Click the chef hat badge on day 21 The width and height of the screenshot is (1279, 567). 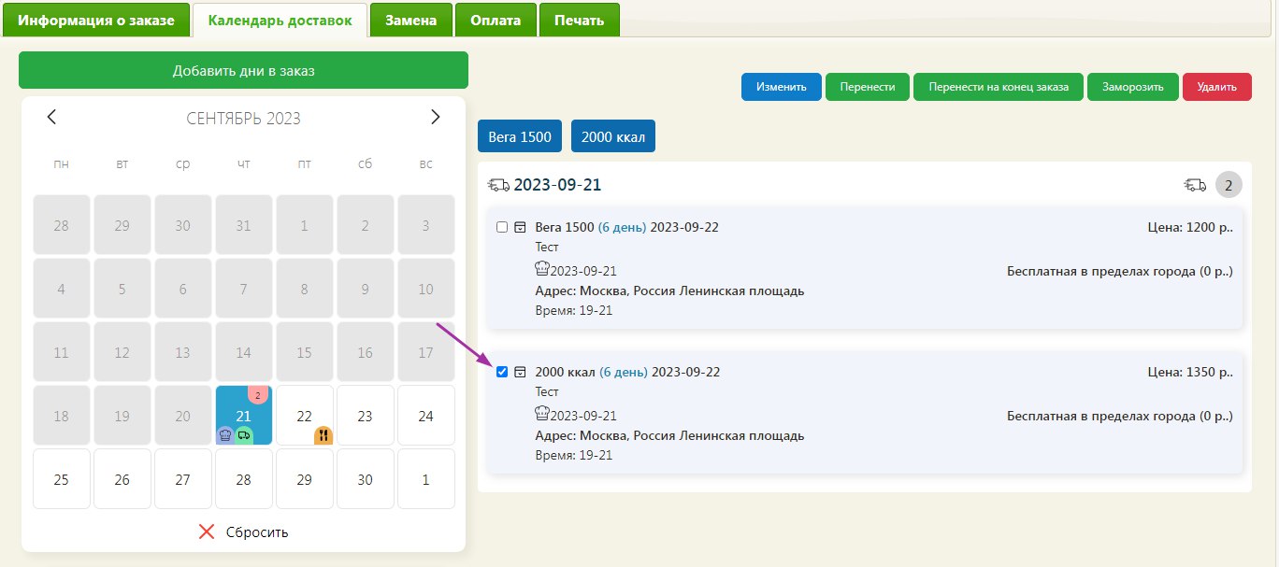tap(224, 434)
